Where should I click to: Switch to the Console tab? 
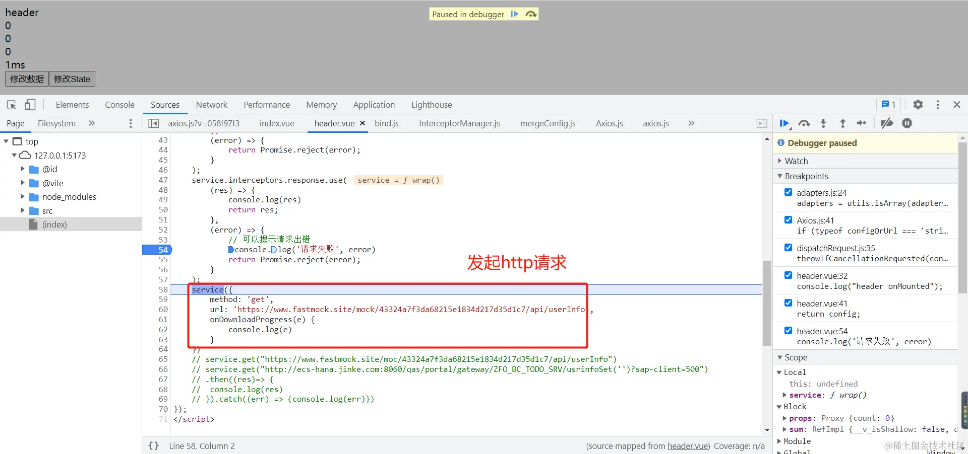pos(119,105)
